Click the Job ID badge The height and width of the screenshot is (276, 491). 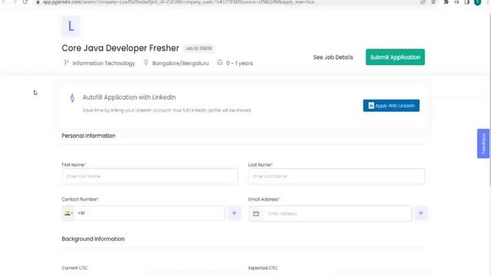(x=199, y=48)
